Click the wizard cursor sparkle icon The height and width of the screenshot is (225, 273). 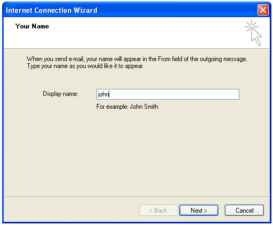click(253, 33)
